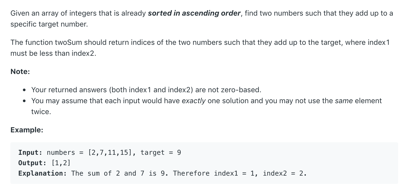Click the "Example:" heading
The height and width of the screenshot is (185, 408).
27,130
